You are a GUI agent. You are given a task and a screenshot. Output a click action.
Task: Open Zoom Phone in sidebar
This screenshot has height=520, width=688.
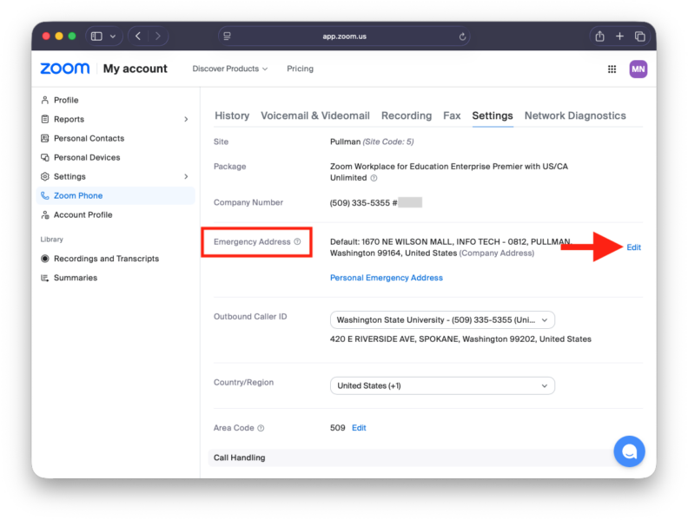(x=116, y=195)
